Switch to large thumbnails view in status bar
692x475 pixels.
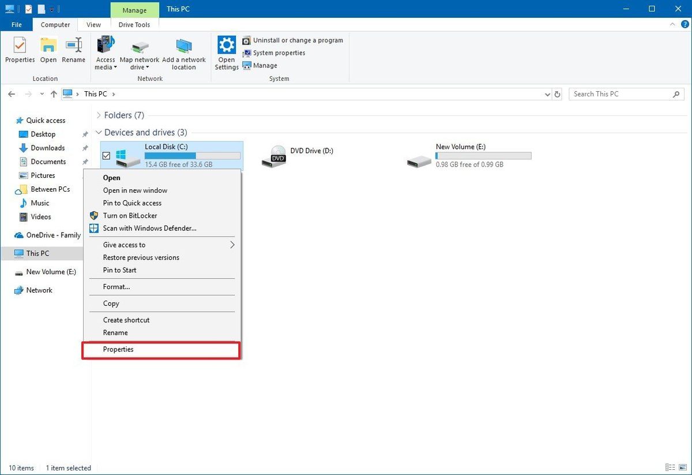[x=682, y=467]
